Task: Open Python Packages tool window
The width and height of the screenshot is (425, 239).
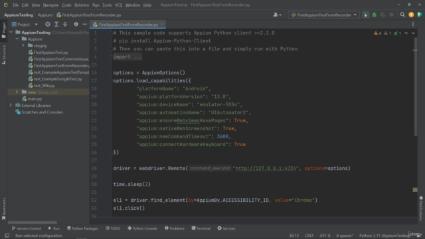Action: click(x=82, y=228)
